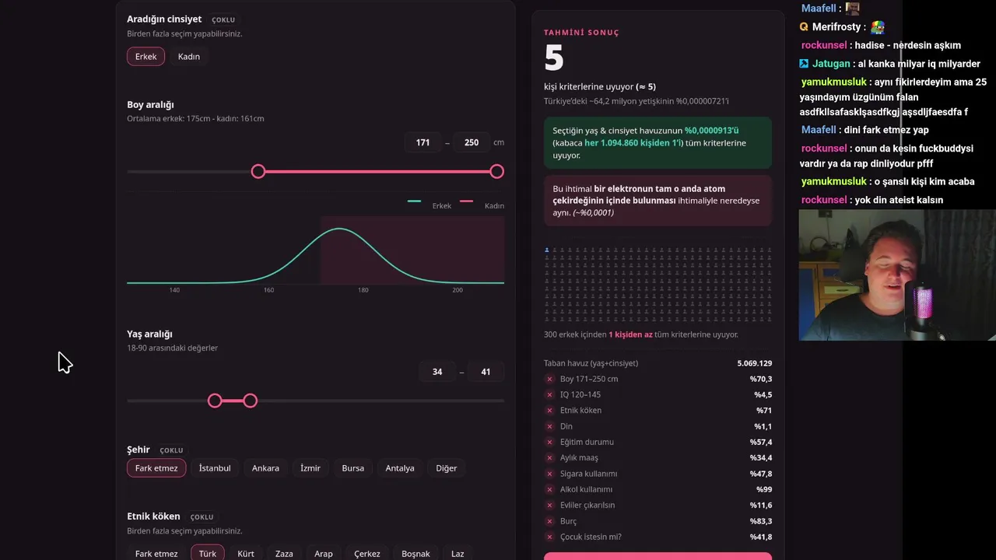This screenshot has width=996, height=560.
Task: Select Fark etmez under Etnik köken
Action: (156, 552)
